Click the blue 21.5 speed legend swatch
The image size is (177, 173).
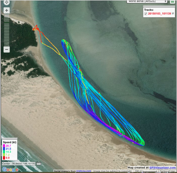tap(4, 149)
